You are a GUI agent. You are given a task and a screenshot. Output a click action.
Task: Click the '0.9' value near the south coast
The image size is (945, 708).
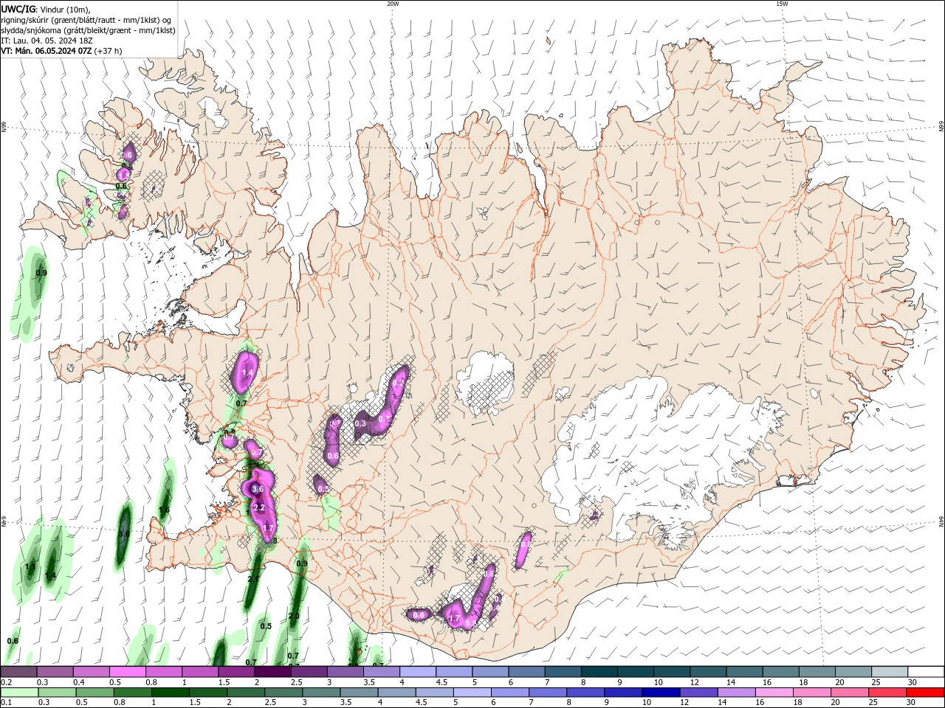click(302, 563)
